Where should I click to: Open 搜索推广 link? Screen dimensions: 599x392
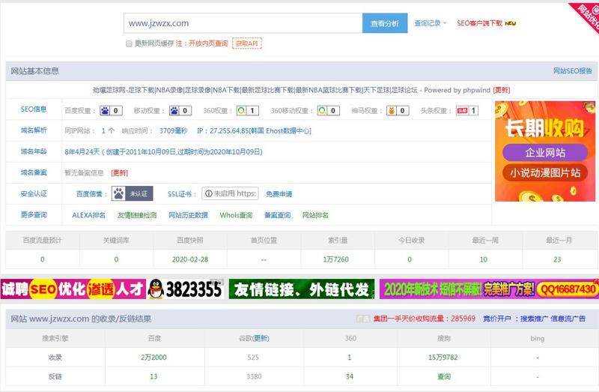[534, 319]
